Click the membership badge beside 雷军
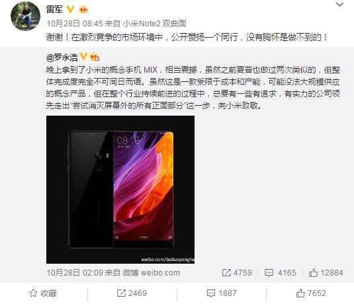This screenshot has width=354, height=304. [83, 10]
